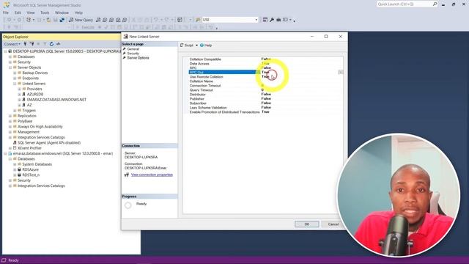This screenshot has height=264, width=469.
Task: Click Cancel in New Linked Server dialog
Action: 333,224
